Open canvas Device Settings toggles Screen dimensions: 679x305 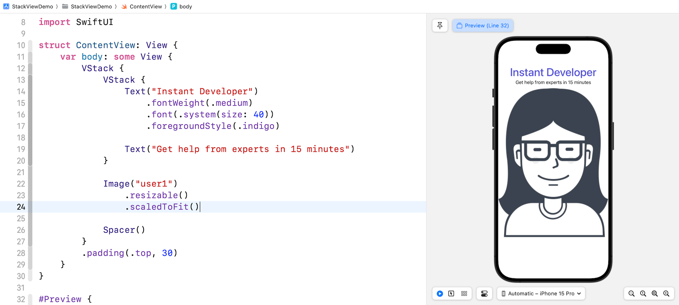(484, 294)
